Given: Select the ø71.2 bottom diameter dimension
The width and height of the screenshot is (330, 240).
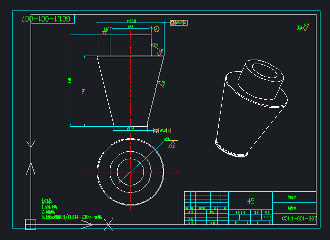Looking at the screenshot, I should [130, 129].
